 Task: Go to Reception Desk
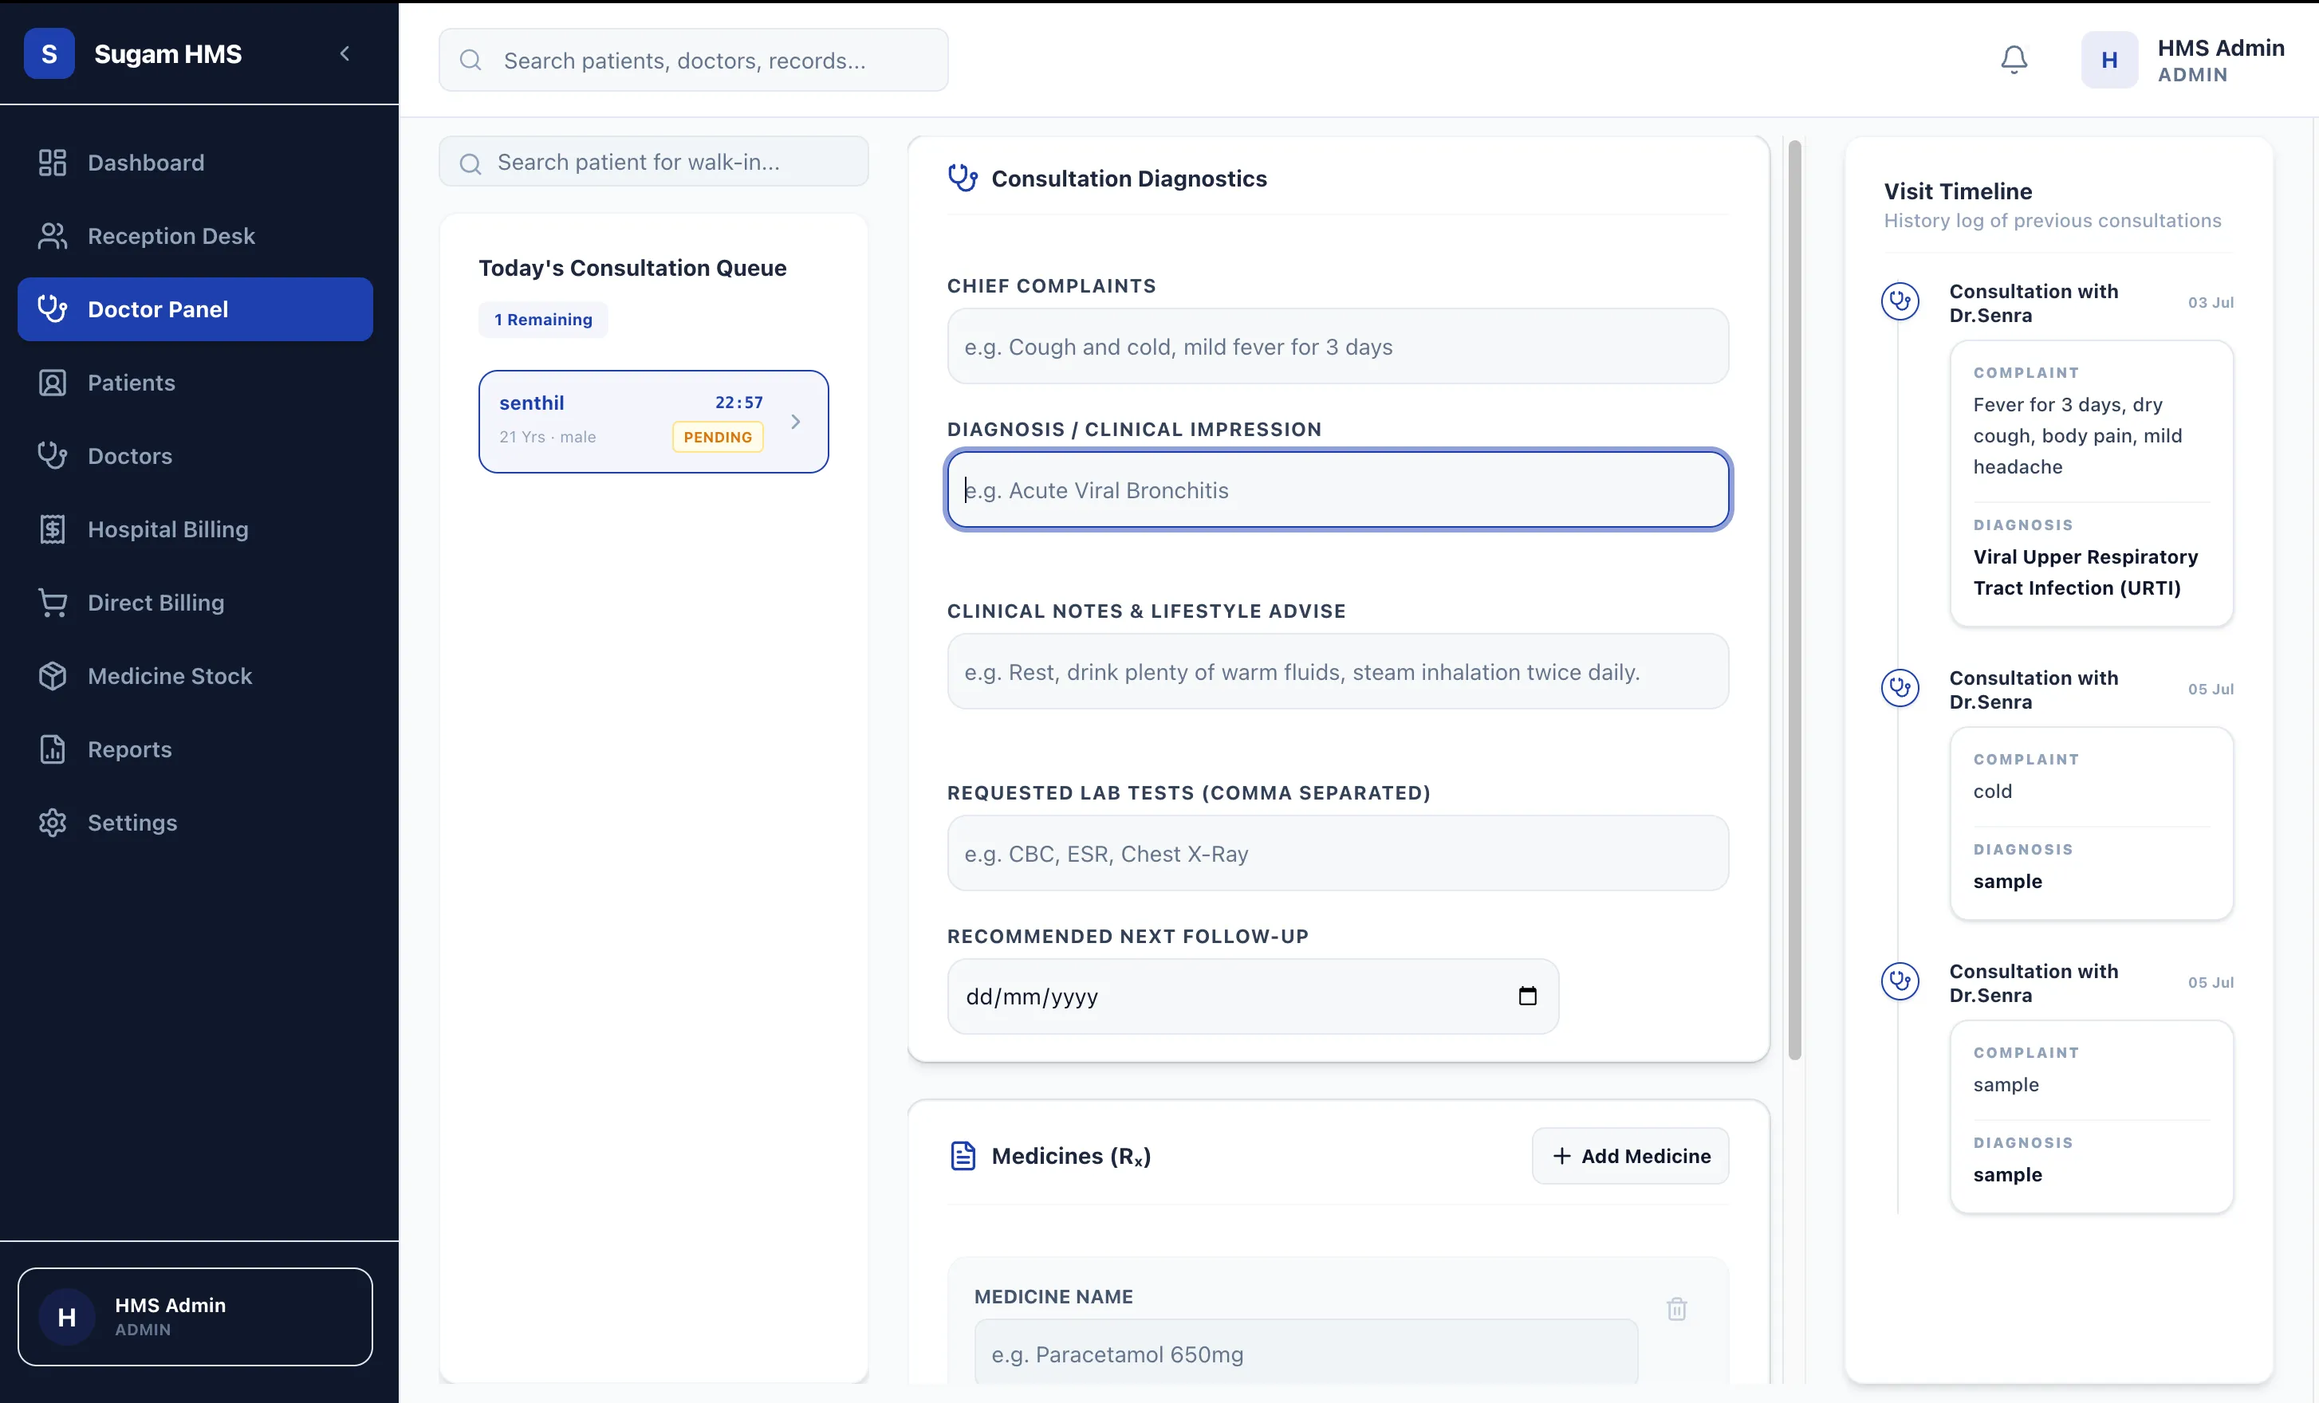click(x=195, y=236)
